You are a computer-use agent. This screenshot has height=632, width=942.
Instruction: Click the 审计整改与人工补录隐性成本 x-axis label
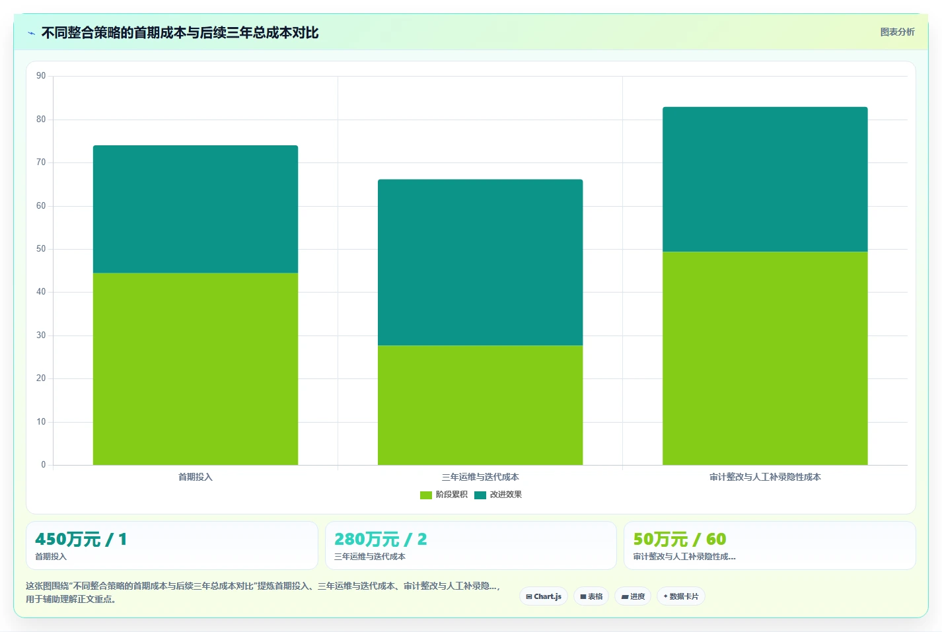point(765,477)
